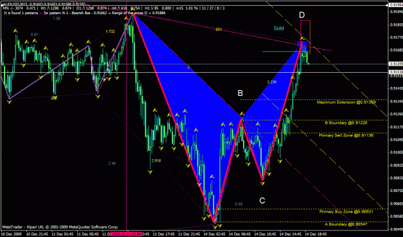Click the 'MN -|- 3074' timeframe info line
The width and height of the screenshot is (403, 237).
coord(114,8)
